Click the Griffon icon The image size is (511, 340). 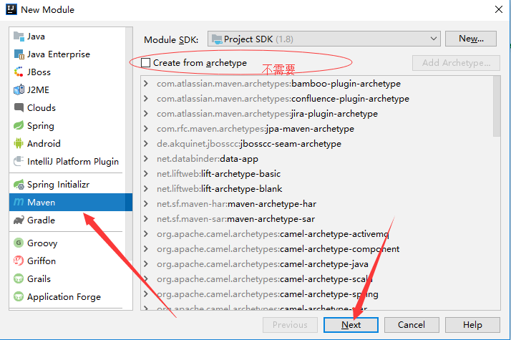[x=19, y=261]
